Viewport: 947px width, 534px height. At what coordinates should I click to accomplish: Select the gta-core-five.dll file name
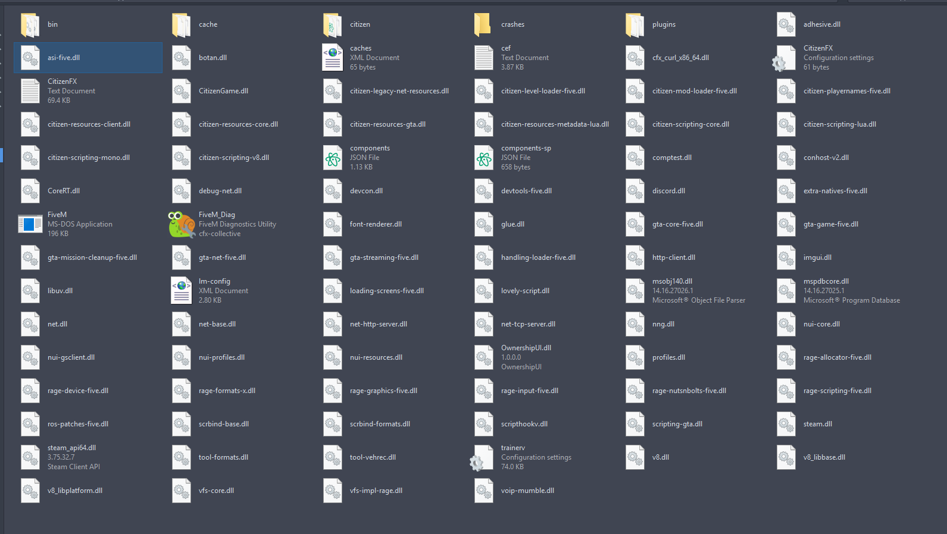pos(677,224)
